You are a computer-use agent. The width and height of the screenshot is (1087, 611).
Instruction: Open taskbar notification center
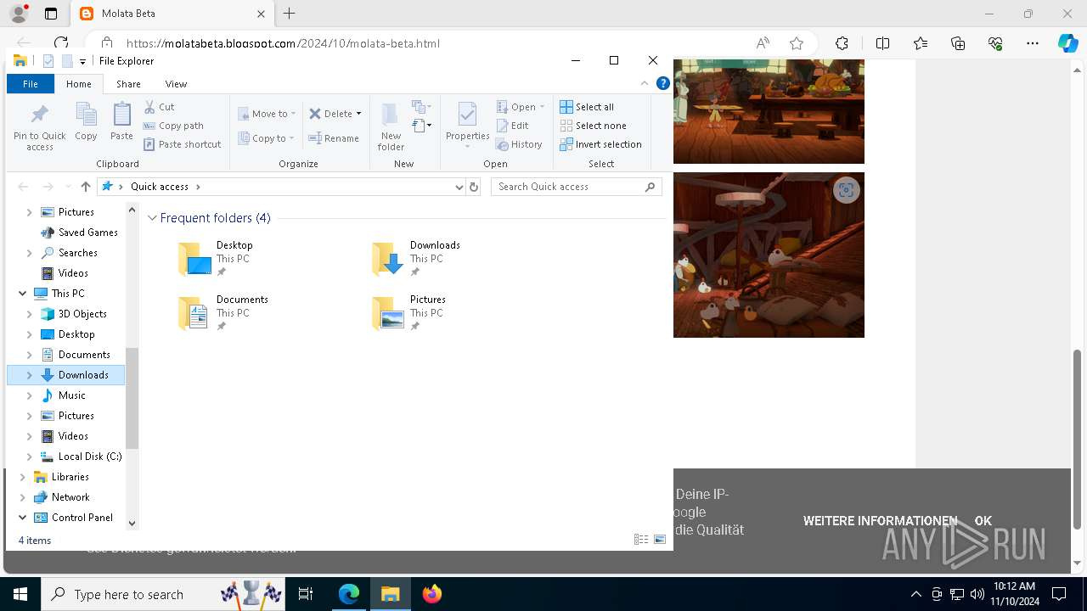coord(1059,594)
